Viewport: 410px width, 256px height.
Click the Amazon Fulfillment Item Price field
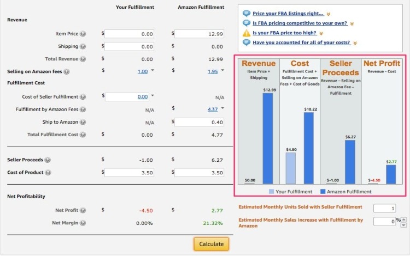click(199, 34)
